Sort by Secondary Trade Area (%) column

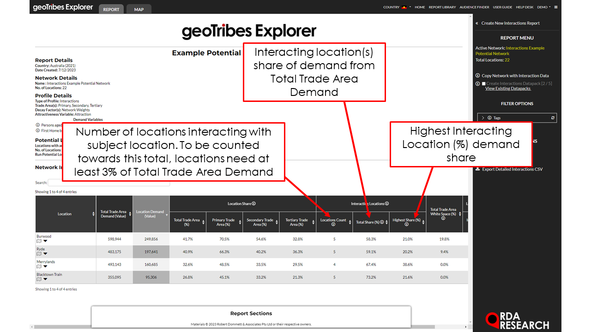(x=261, y=222)
